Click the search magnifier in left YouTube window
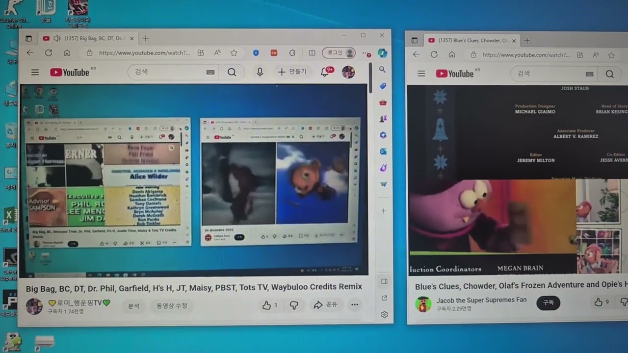This screenshot has height=353, width=628. 232,73
